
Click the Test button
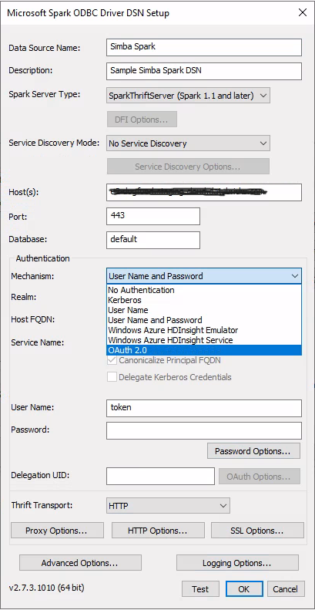click(200, 589)
